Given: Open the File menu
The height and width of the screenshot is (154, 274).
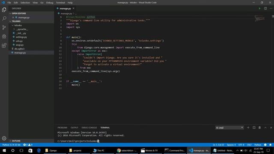Looking at the screenshot, I should click(x=9, y=3).
